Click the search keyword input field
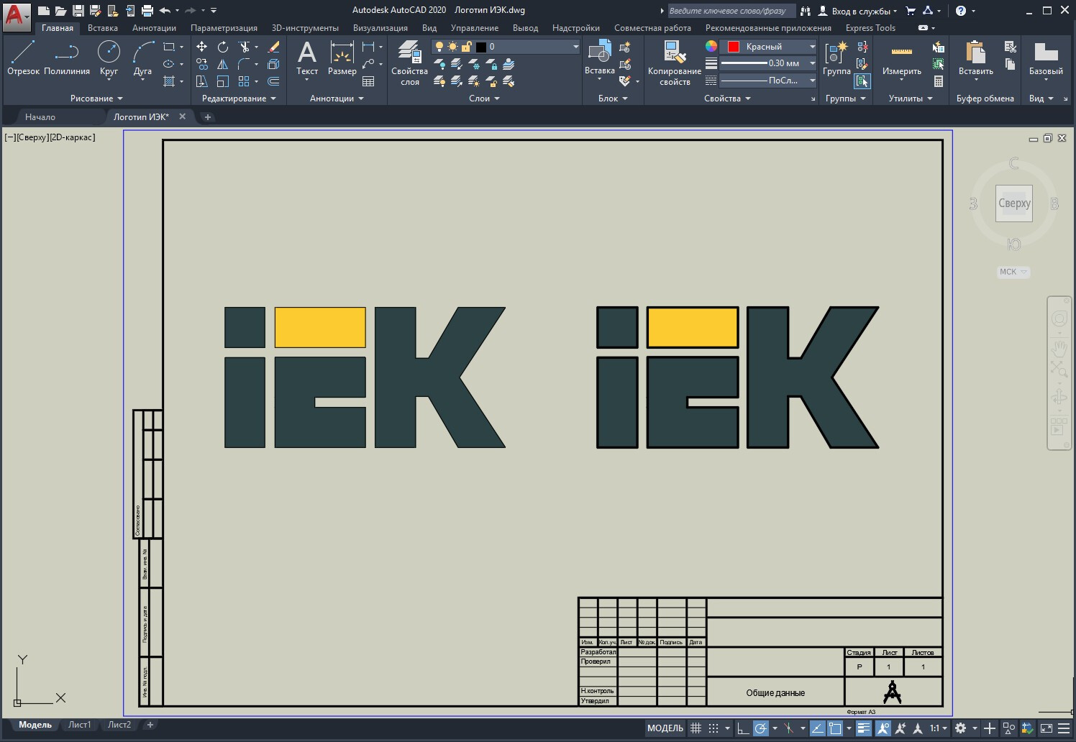This screenshot has height=742, width=1076. pos(731,11)
